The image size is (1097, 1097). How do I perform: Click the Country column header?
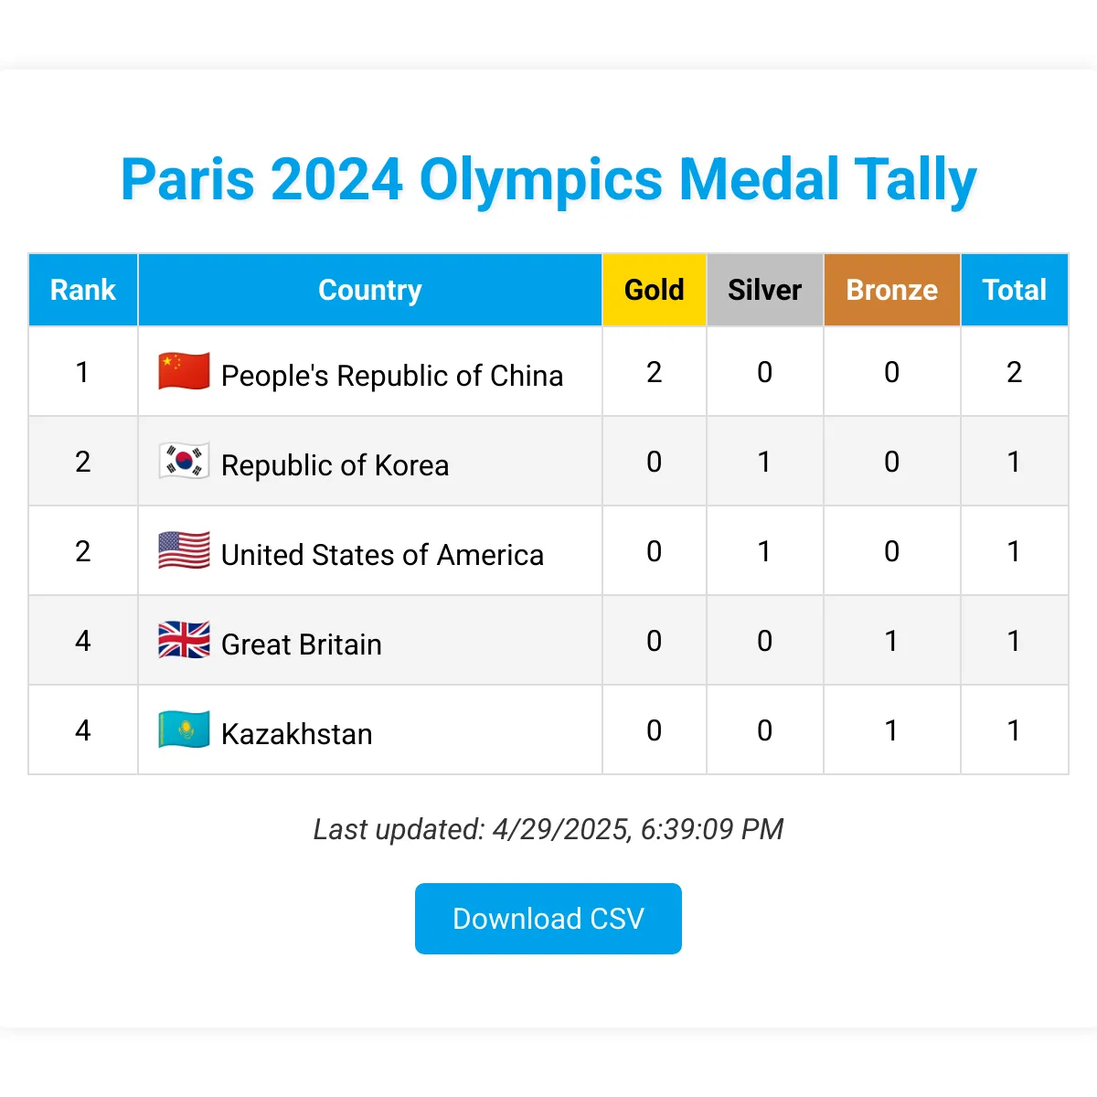(369, 290)
